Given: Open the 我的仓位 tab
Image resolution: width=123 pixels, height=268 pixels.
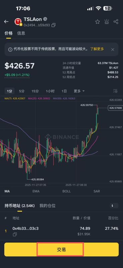Looking at the screenshot, I should pyautogui.click(x=47, y=206).
